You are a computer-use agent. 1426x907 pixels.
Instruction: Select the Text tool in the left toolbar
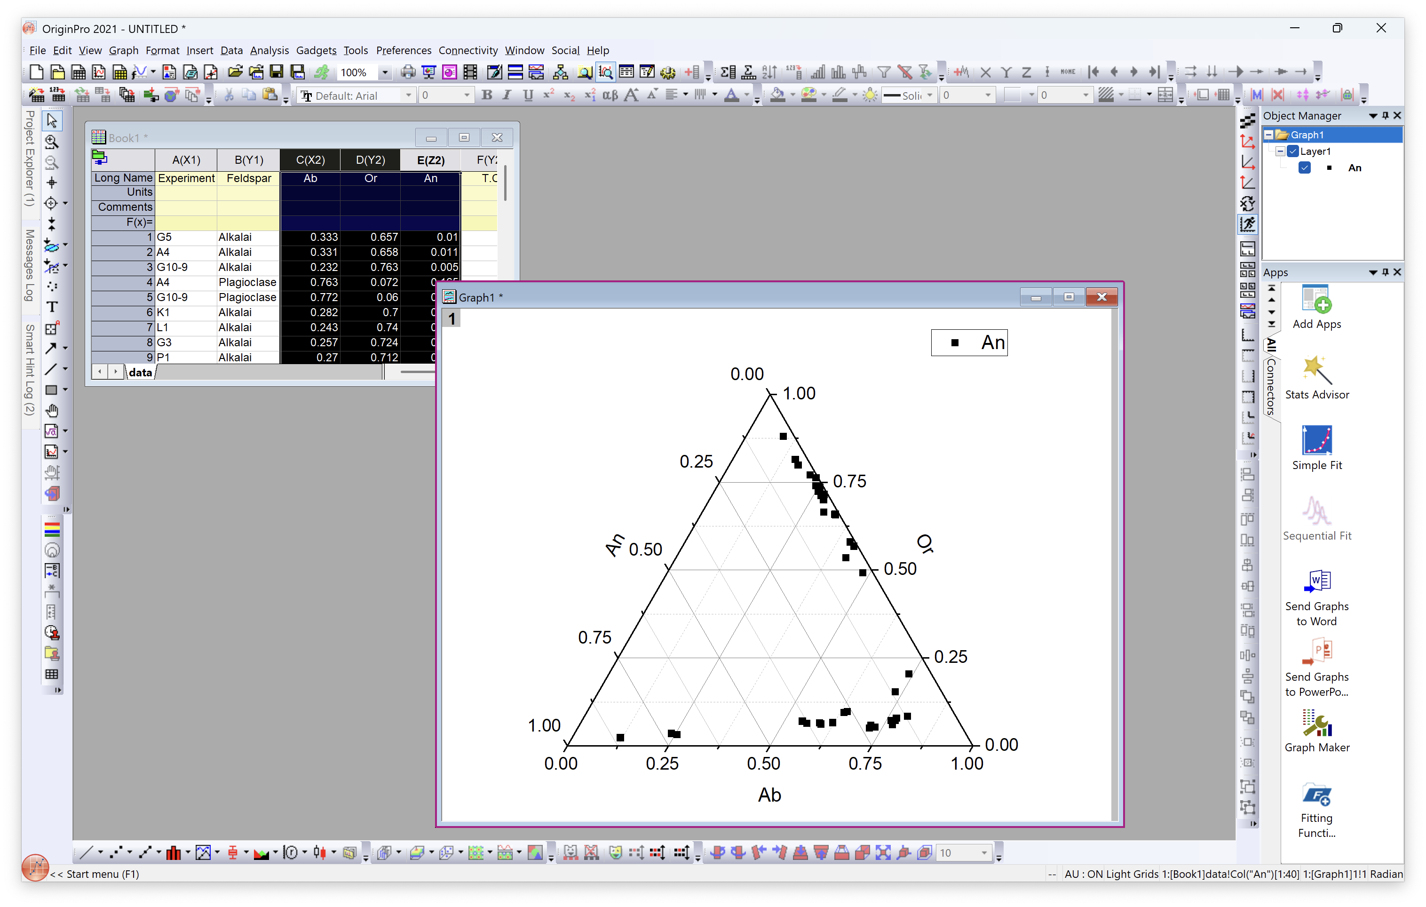coord(52,307)
